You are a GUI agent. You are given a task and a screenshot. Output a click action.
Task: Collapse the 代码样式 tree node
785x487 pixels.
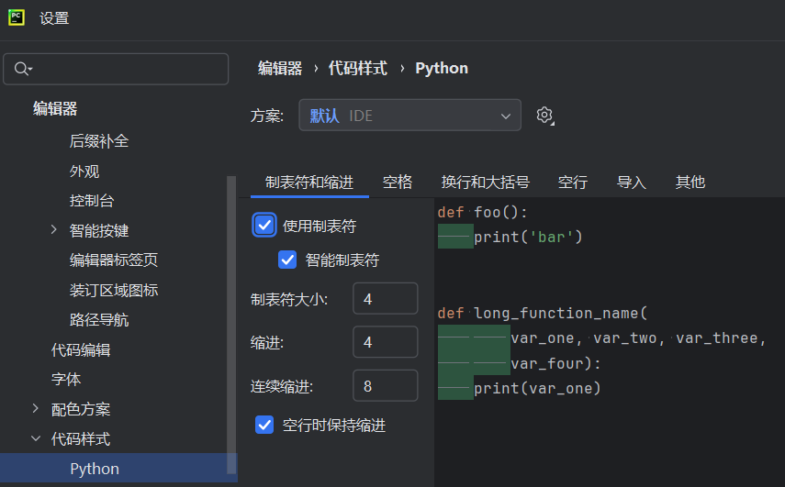[36, 438]
